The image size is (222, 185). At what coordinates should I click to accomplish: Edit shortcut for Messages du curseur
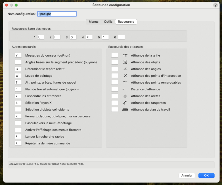[x=18, y=56]
